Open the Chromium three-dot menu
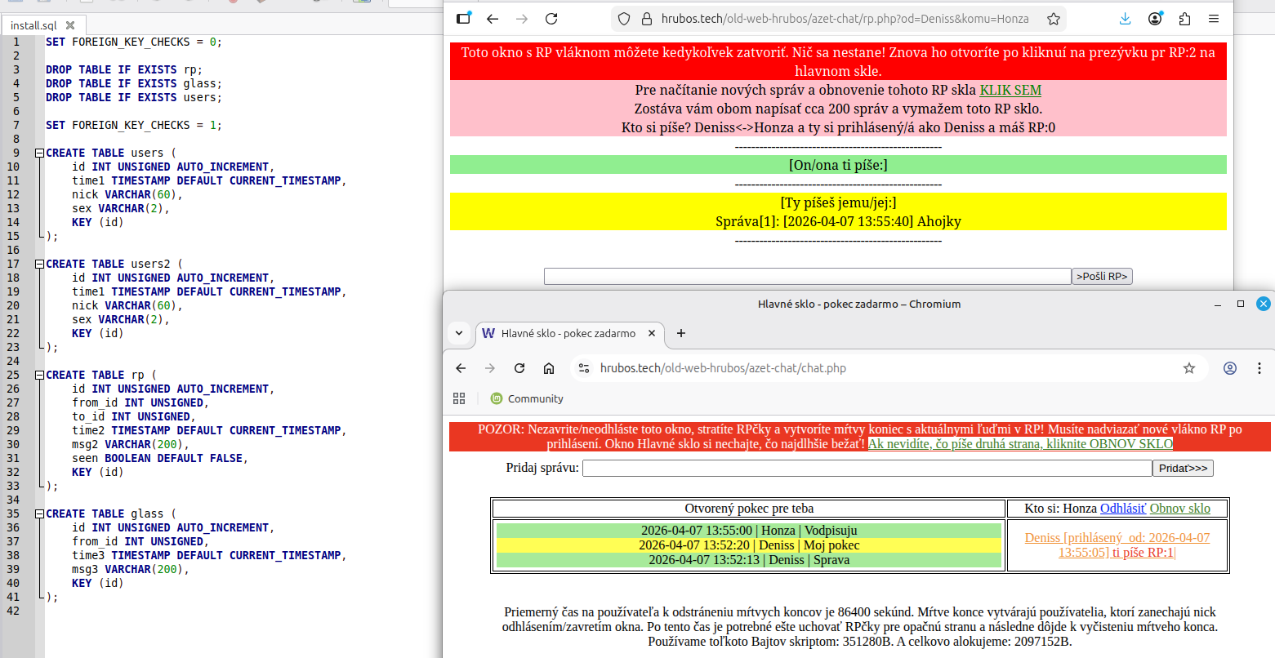This screenshot has width=1275, height=658. tap(1259, 368)
